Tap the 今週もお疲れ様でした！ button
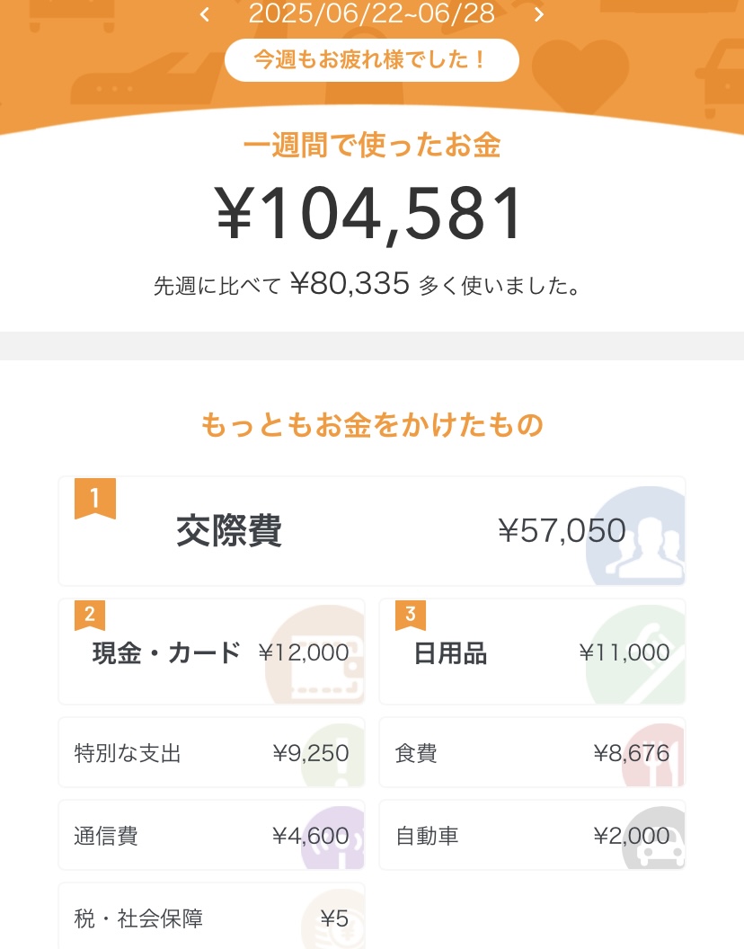Screen dimensions: 744x949 (x=371, y=60)
